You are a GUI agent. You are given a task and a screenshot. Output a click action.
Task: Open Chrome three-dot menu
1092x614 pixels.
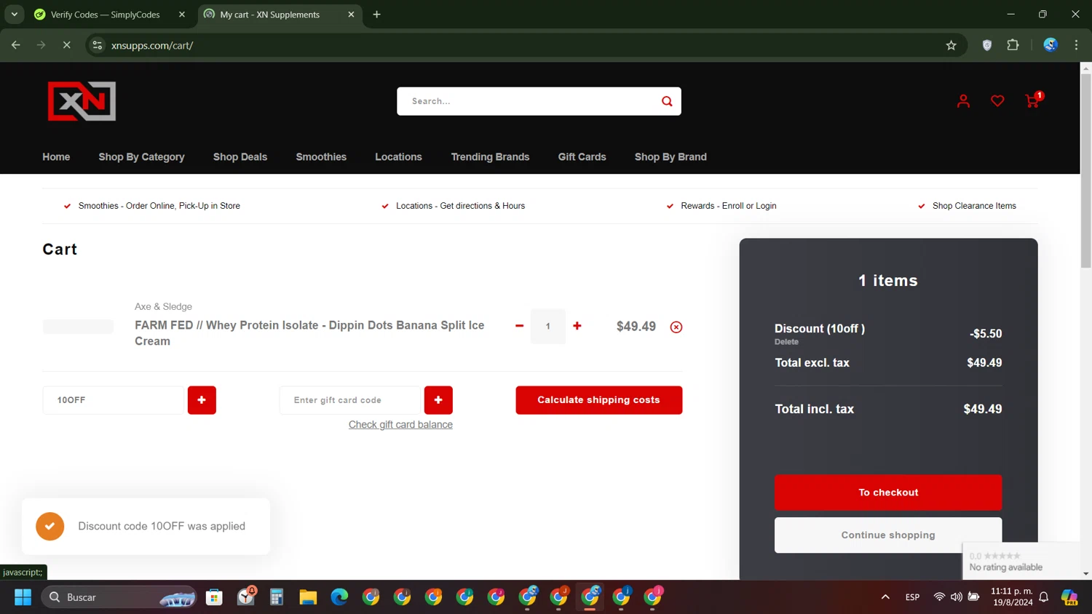(1076, 45)
